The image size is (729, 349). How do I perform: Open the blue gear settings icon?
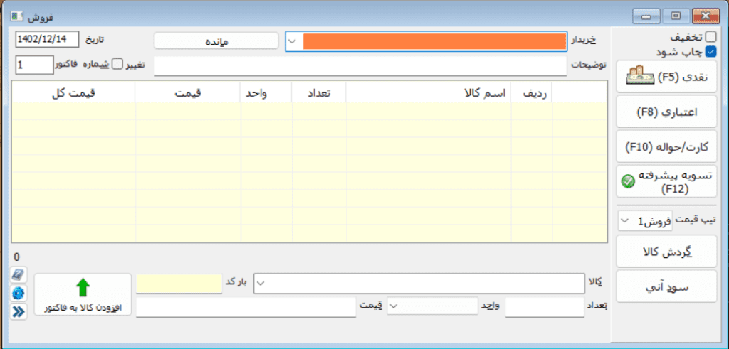19,294
